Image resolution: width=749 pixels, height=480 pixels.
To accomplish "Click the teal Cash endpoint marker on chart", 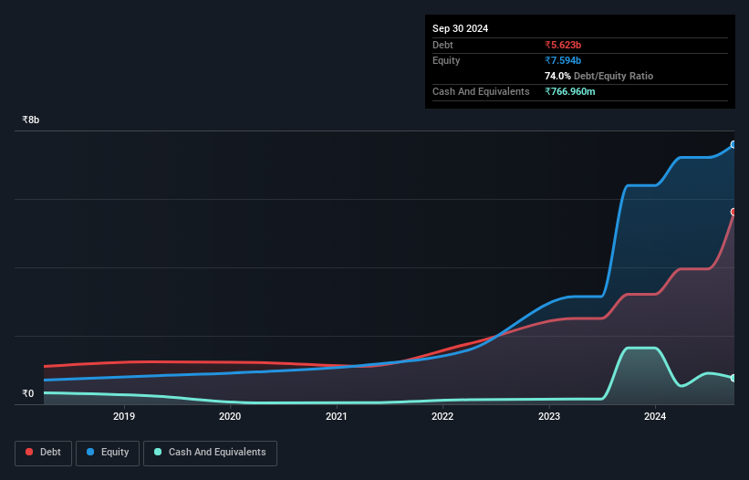I will point(733,378).
